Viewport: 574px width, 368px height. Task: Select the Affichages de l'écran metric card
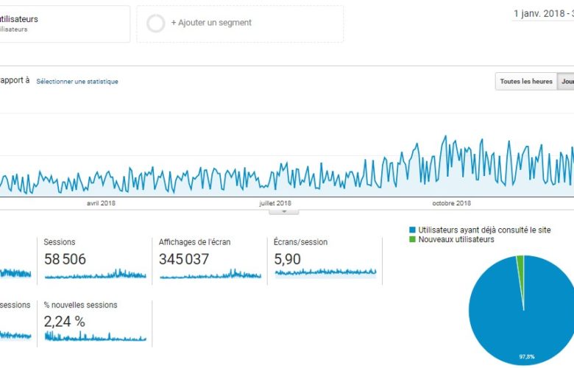pyautogui.click(x=210, y=261)
